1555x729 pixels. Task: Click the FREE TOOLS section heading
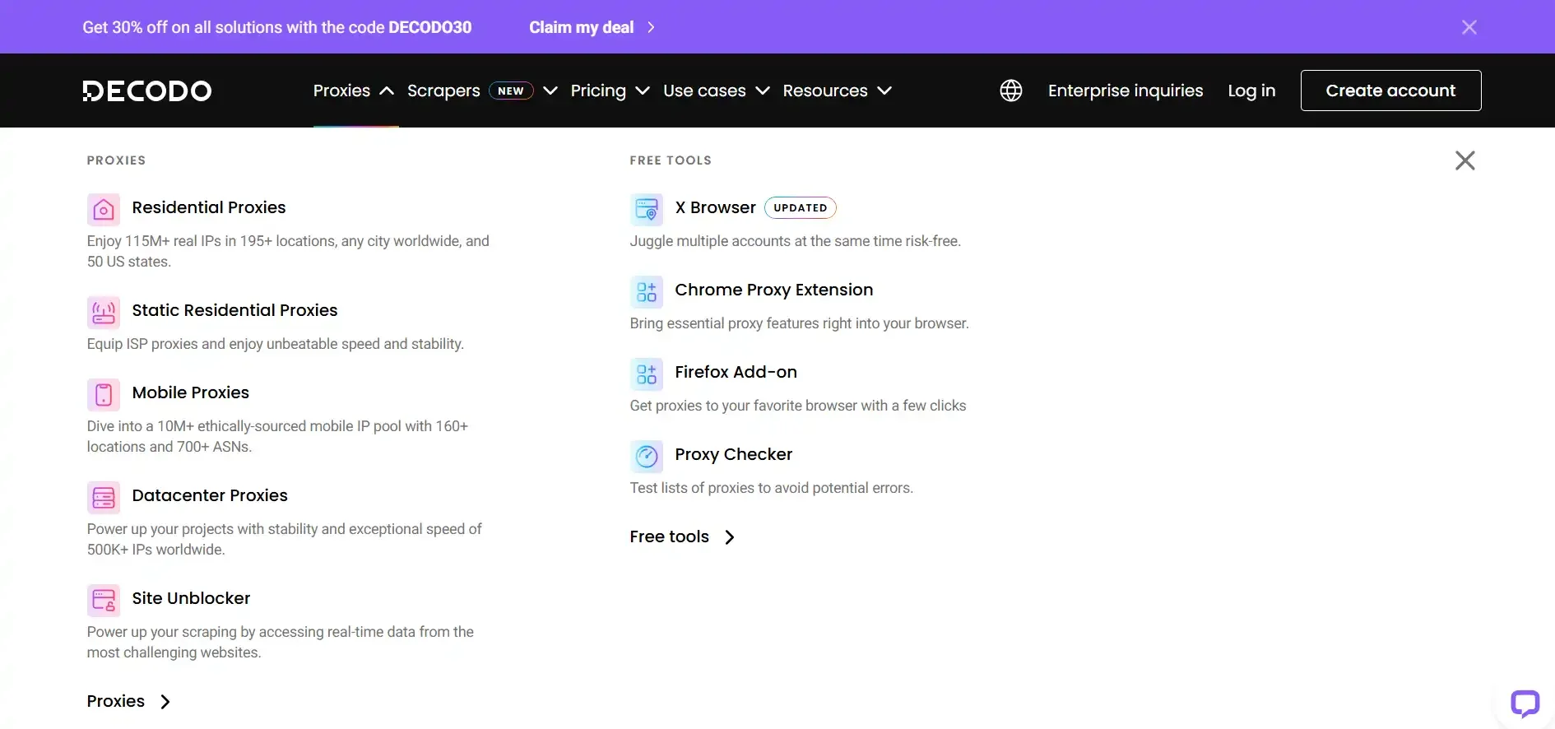point(671,160)
